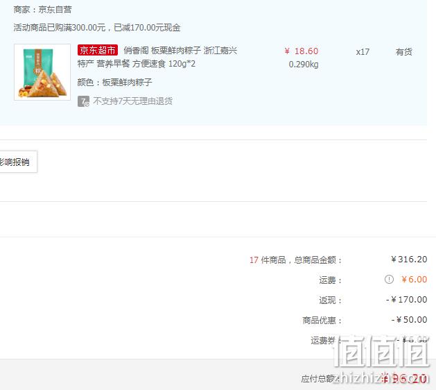Viewport: 436px width, 390px height.
Task: Select the product discount -¥50.00
Action: [x=409, y=320]
